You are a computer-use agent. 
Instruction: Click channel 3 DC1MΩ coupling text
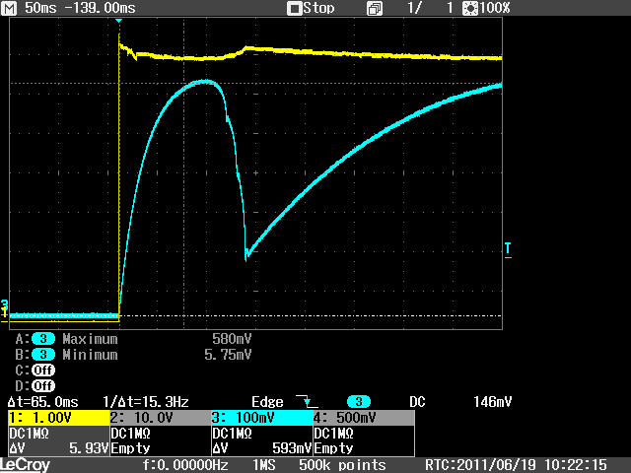click(x=233, y=434)
